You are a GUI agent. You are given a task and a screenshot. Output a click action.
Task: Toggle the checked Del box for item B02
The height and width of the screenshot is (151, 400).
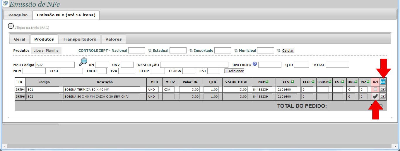(375, 96)
